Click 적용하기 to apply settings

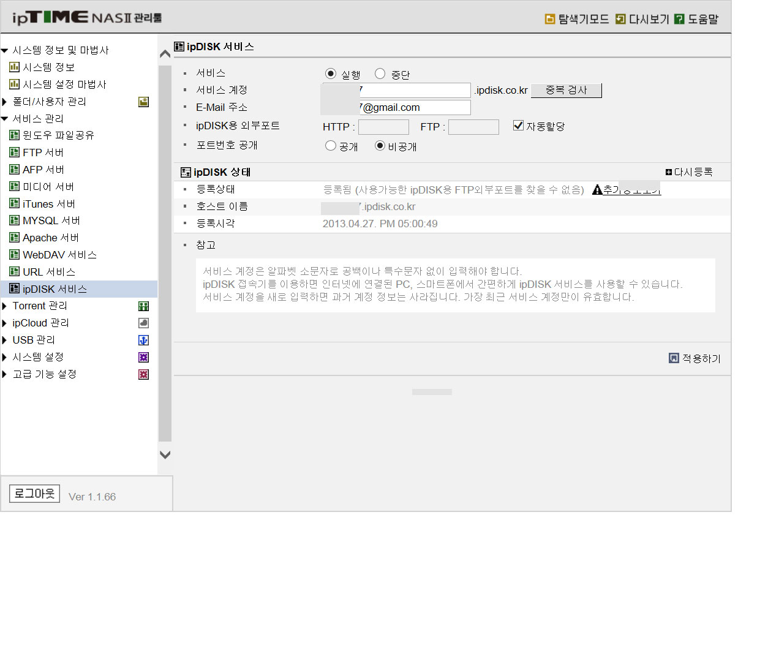click(695, 358)
